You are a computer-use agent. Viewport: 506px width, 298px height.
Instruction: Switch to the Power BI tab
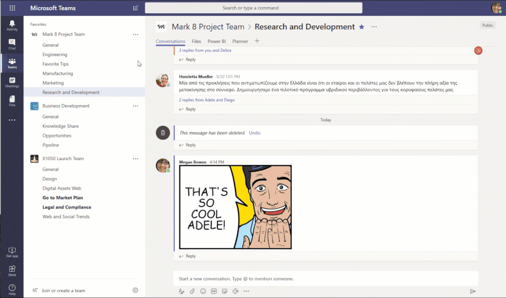[217, 42]
